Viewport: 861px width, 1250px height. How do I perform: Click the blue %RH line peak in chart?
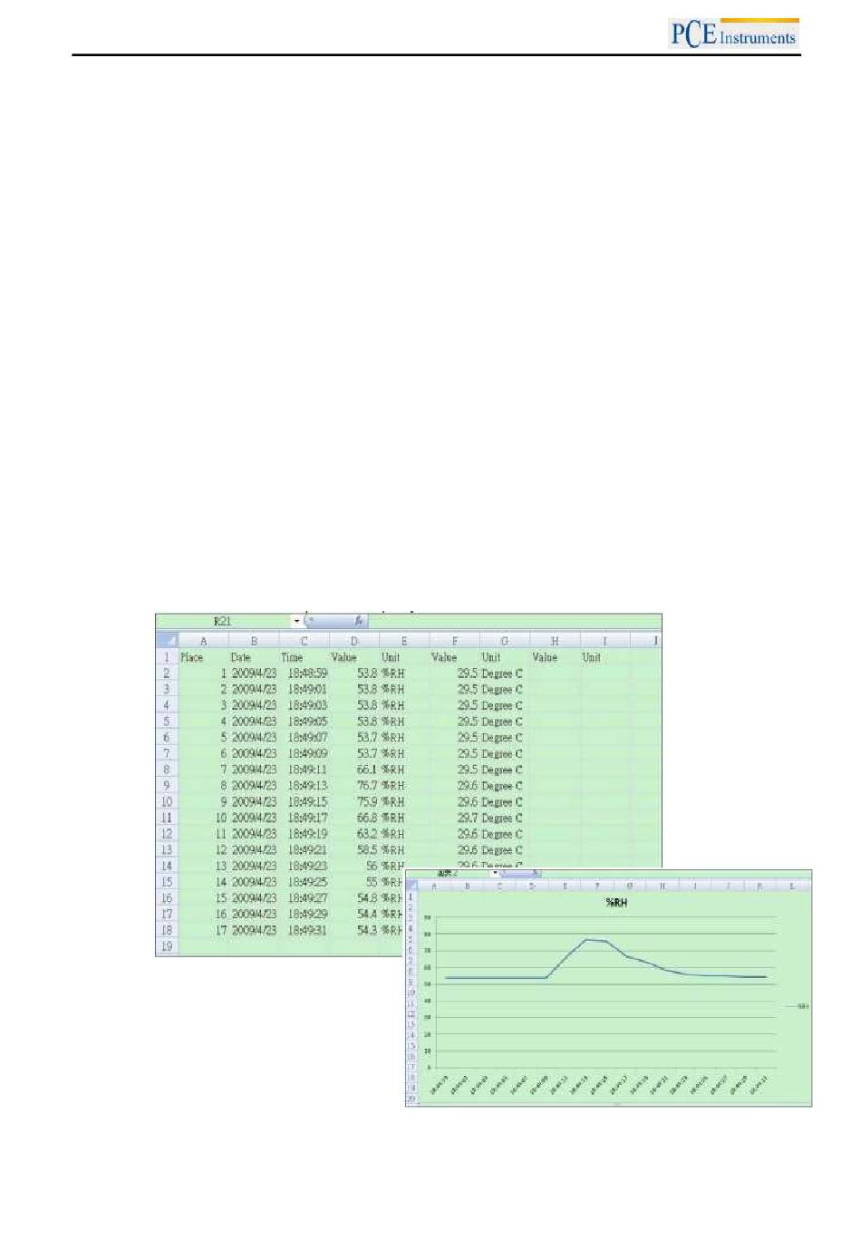588,939
